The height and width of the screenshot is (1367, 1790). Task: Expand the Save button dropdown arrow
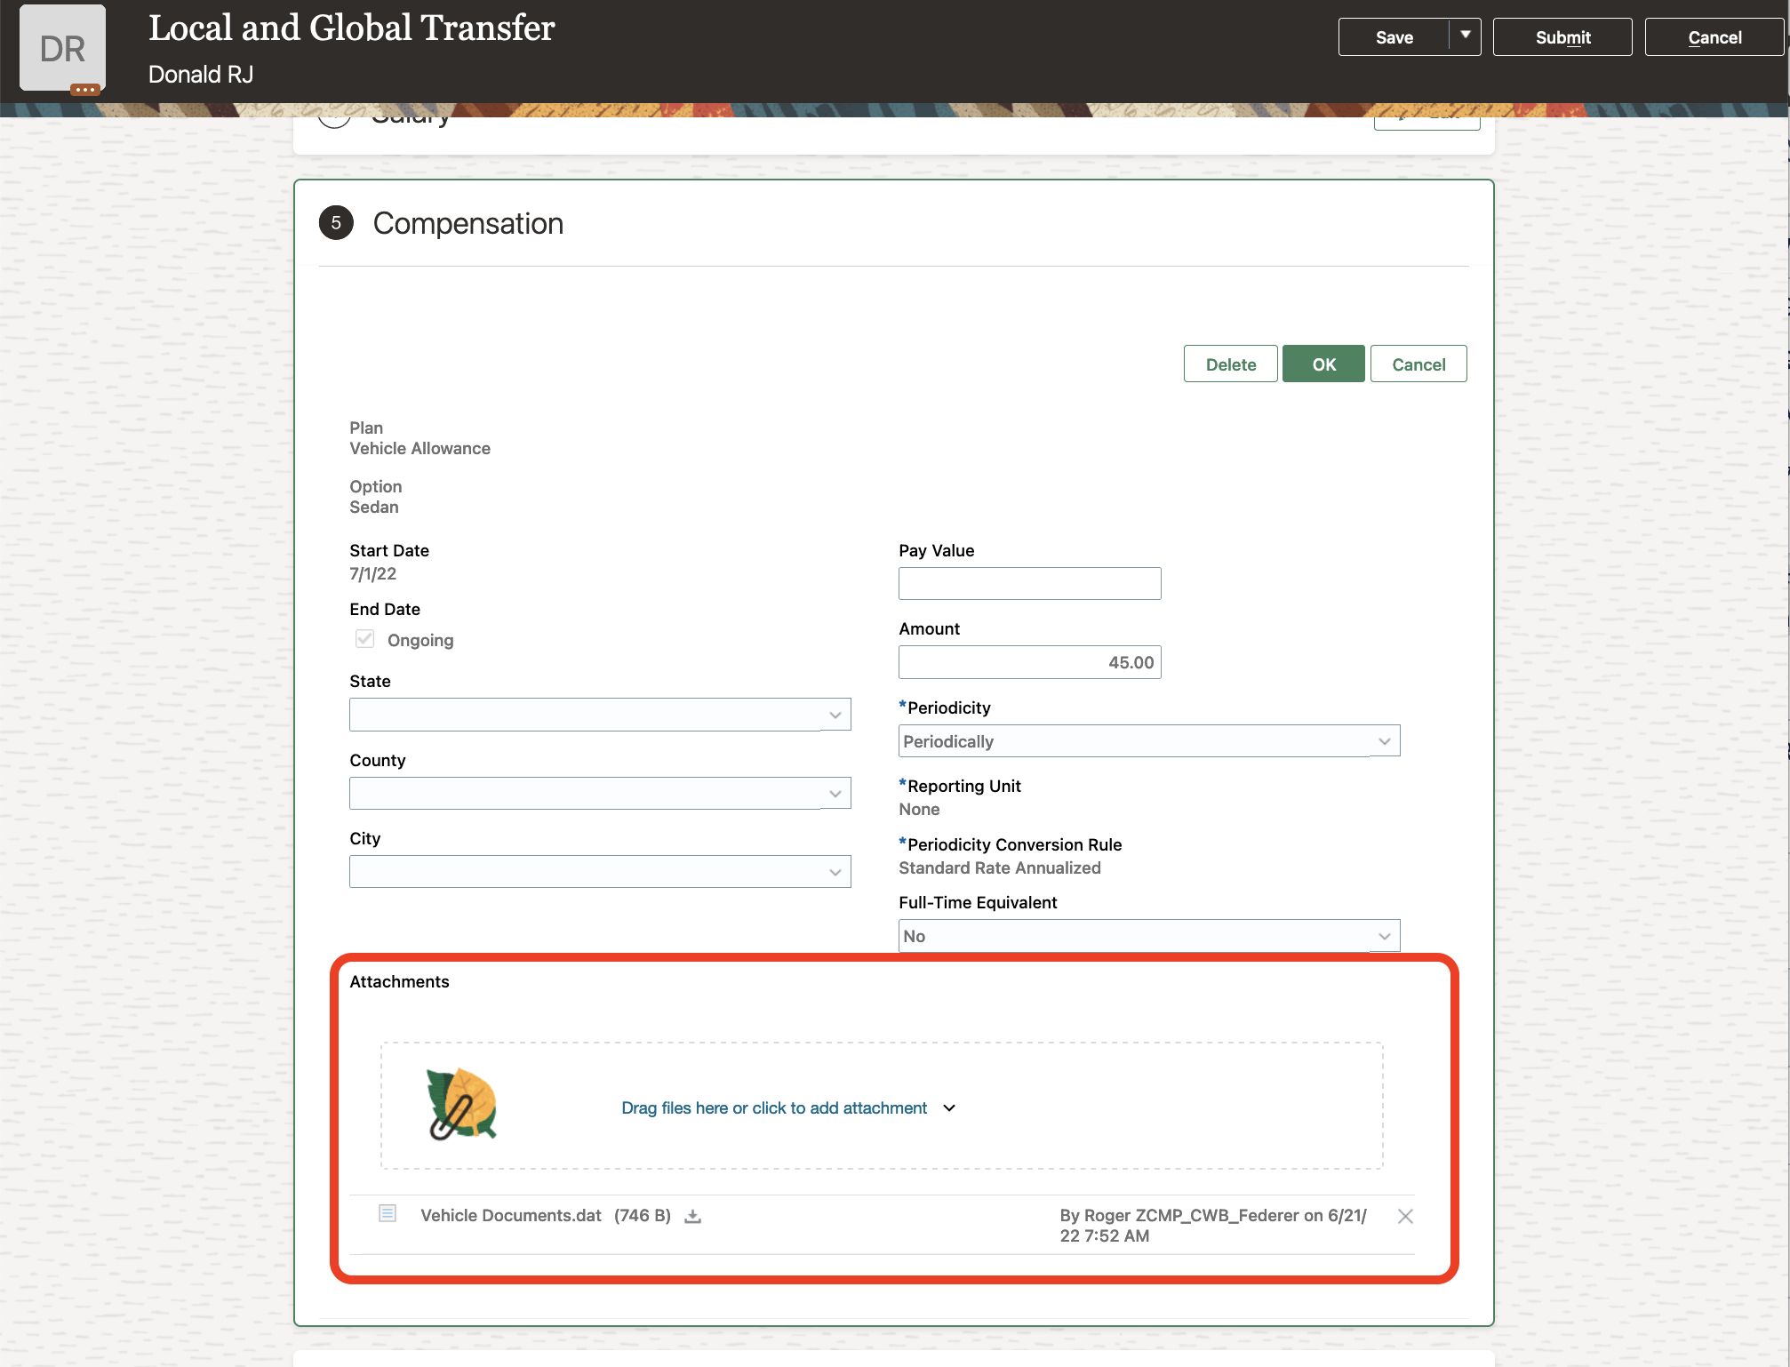click(x=1465, y=36)
